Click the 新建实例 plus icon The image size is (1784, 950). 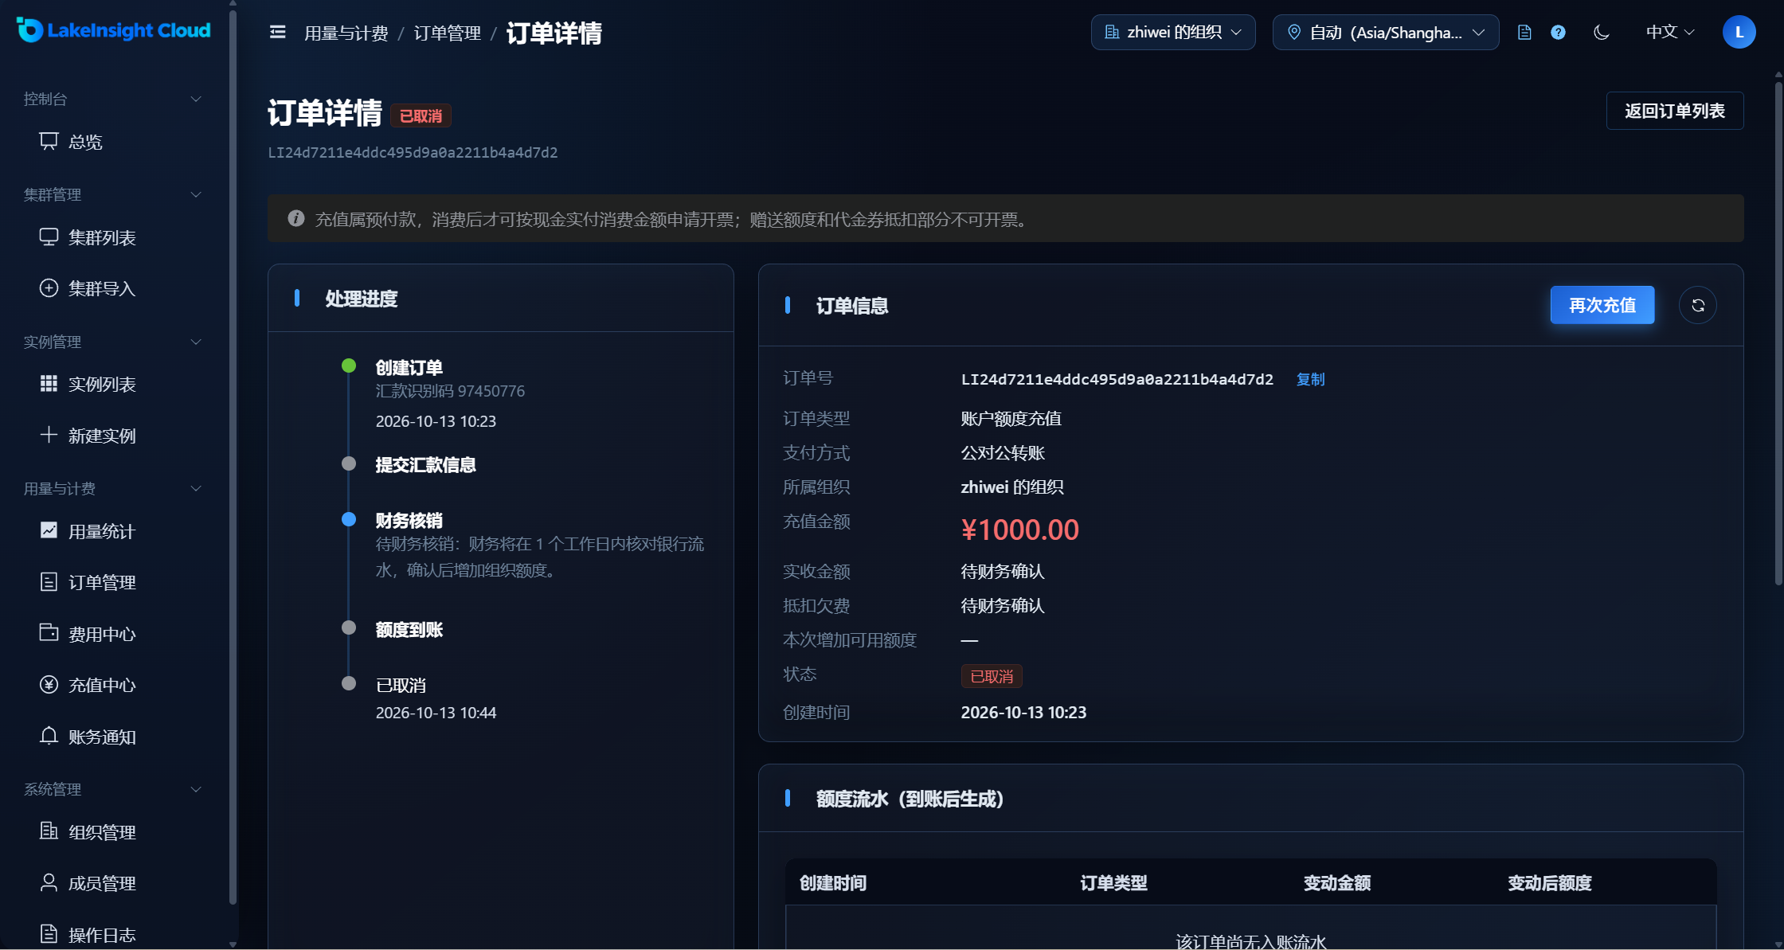(49, 435)
